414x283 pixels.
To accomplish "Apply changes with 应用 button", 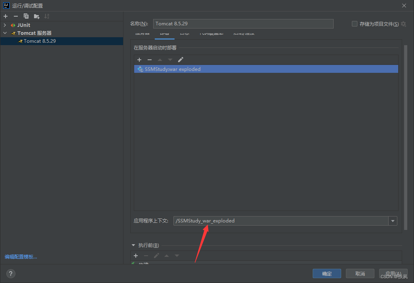I will 393,274.
